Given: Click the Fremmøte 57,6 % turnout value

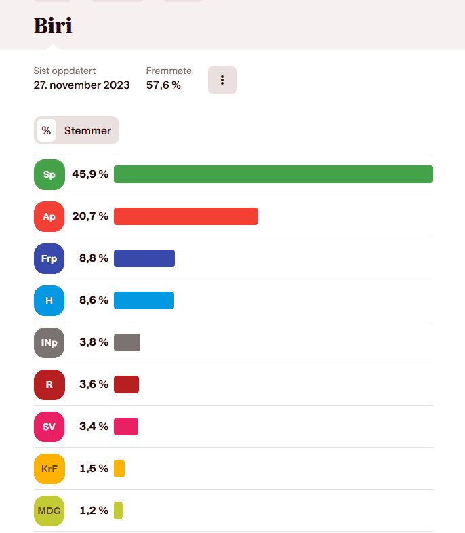Looking at the screenshot, I should (163, 85).
